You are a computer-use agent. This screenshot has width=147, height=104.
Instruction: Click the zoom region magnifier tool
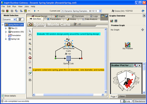[30, 44]
